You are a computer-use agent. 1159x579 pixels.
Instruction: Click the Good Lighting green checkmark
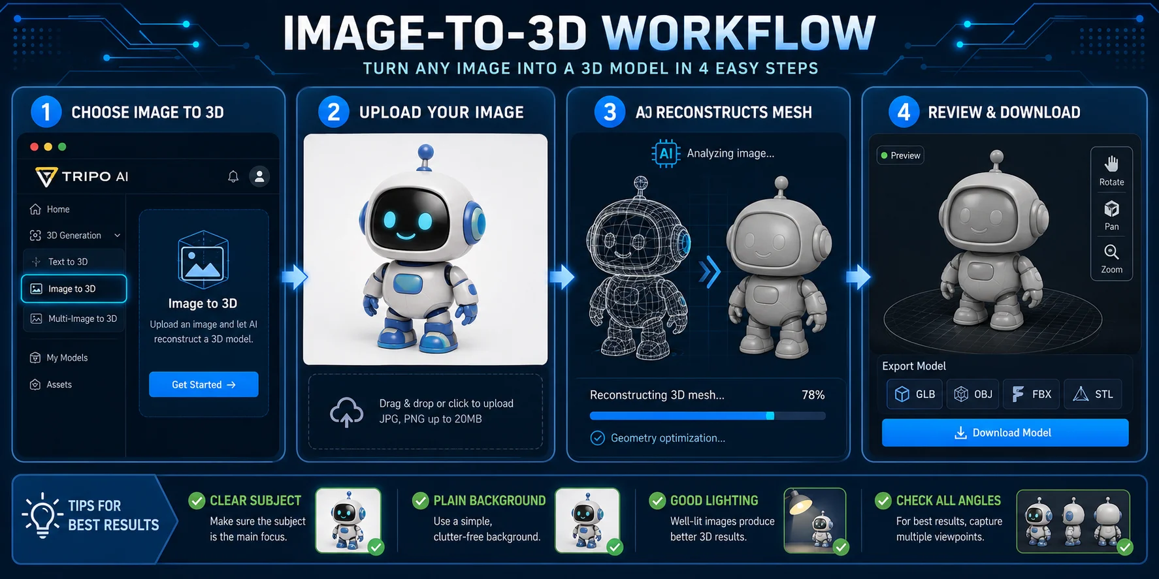pyautogui.click(x=657, y=501)
